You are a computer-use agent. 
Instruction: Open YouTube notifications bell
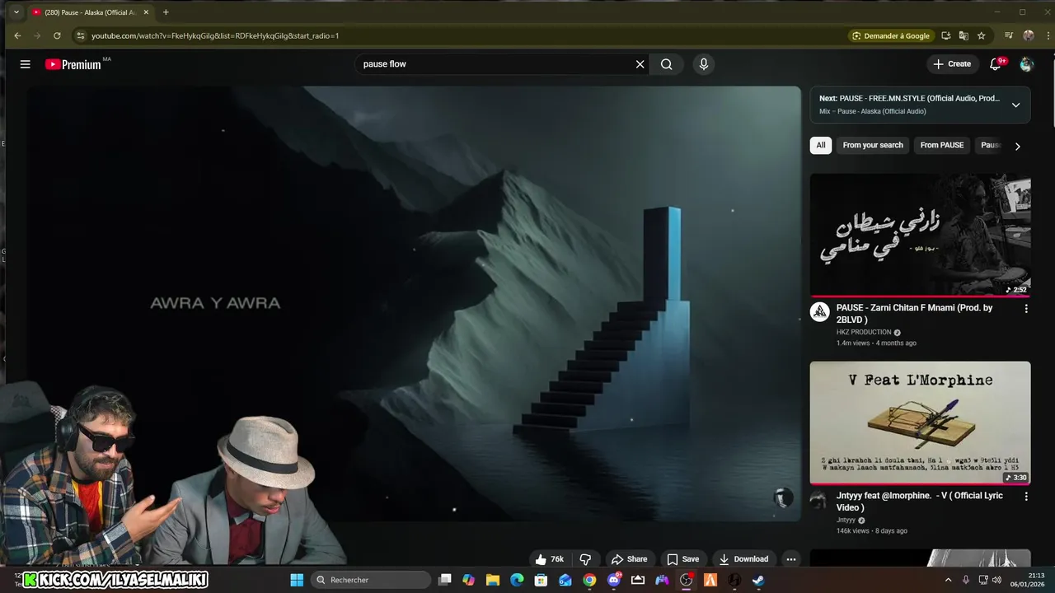996,64
